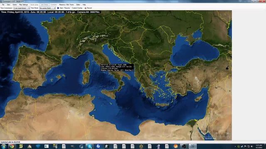Open the Unit Orders menu
The width and height of the screenshot is (266, 149).
coord(44,5)
